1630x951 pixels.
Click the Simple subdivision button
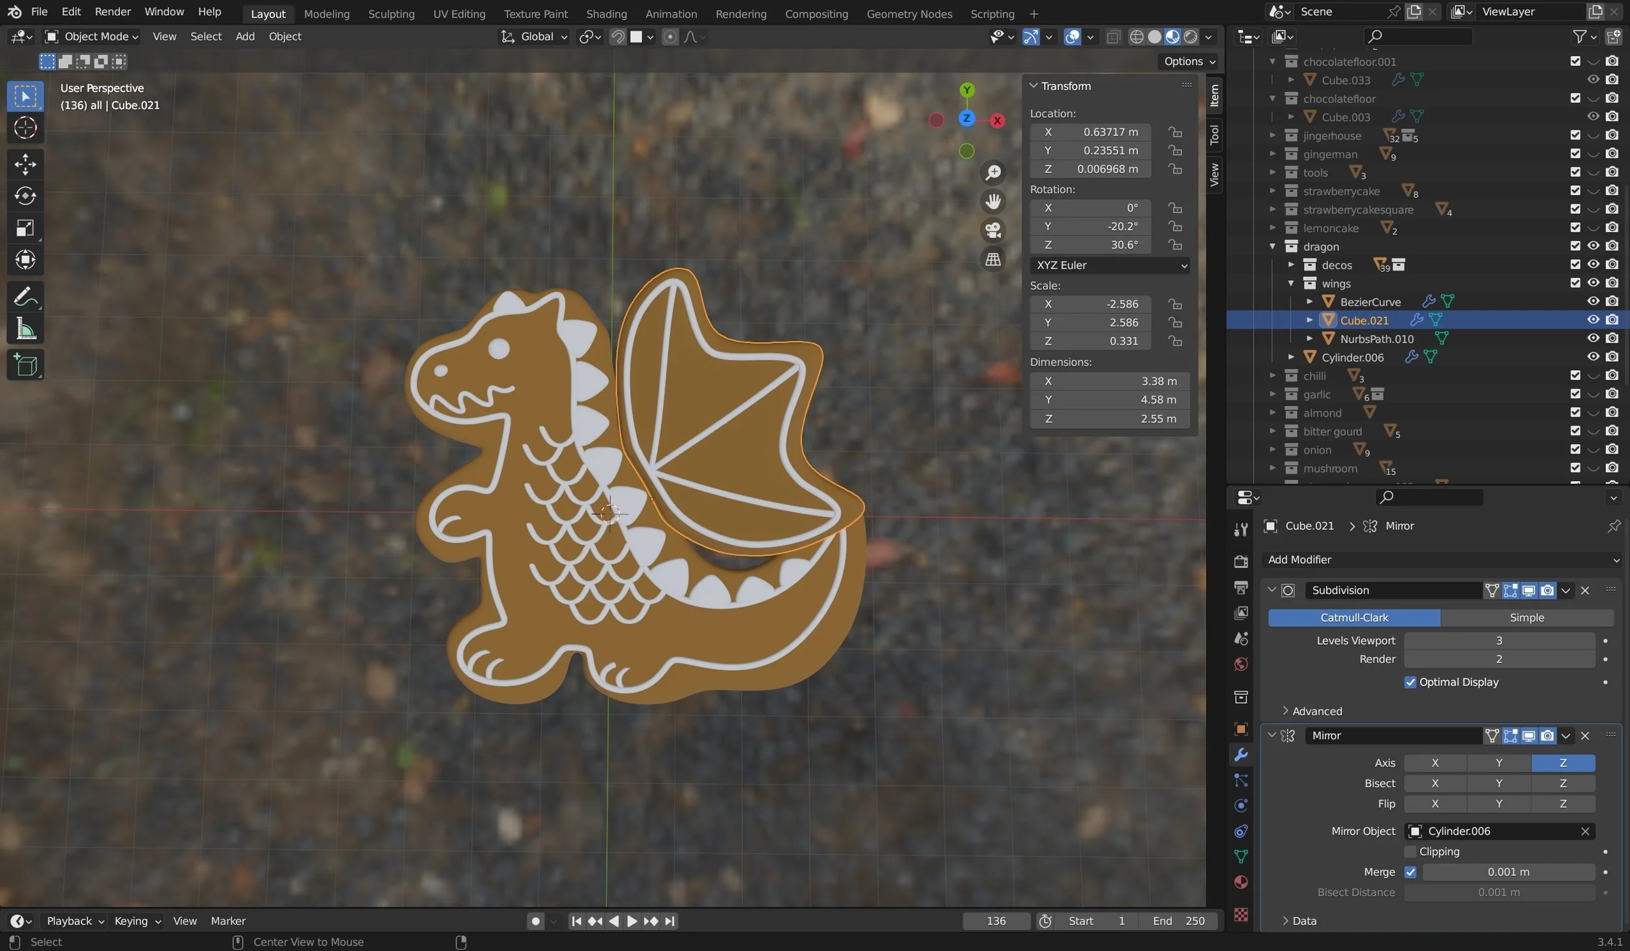coord(1526,617)
